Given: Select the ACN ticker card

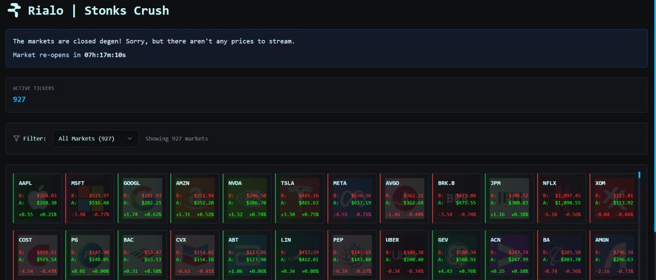Looking at the screenshot, I should tap(508, 255).
